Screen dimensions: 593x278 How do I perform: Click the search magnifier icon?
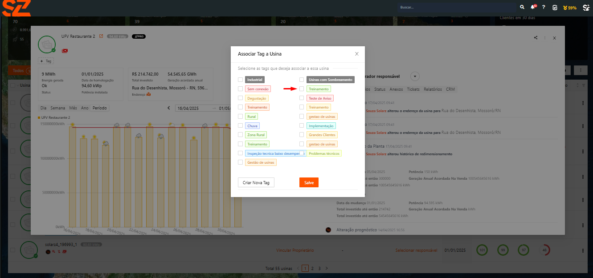(522, 8)
